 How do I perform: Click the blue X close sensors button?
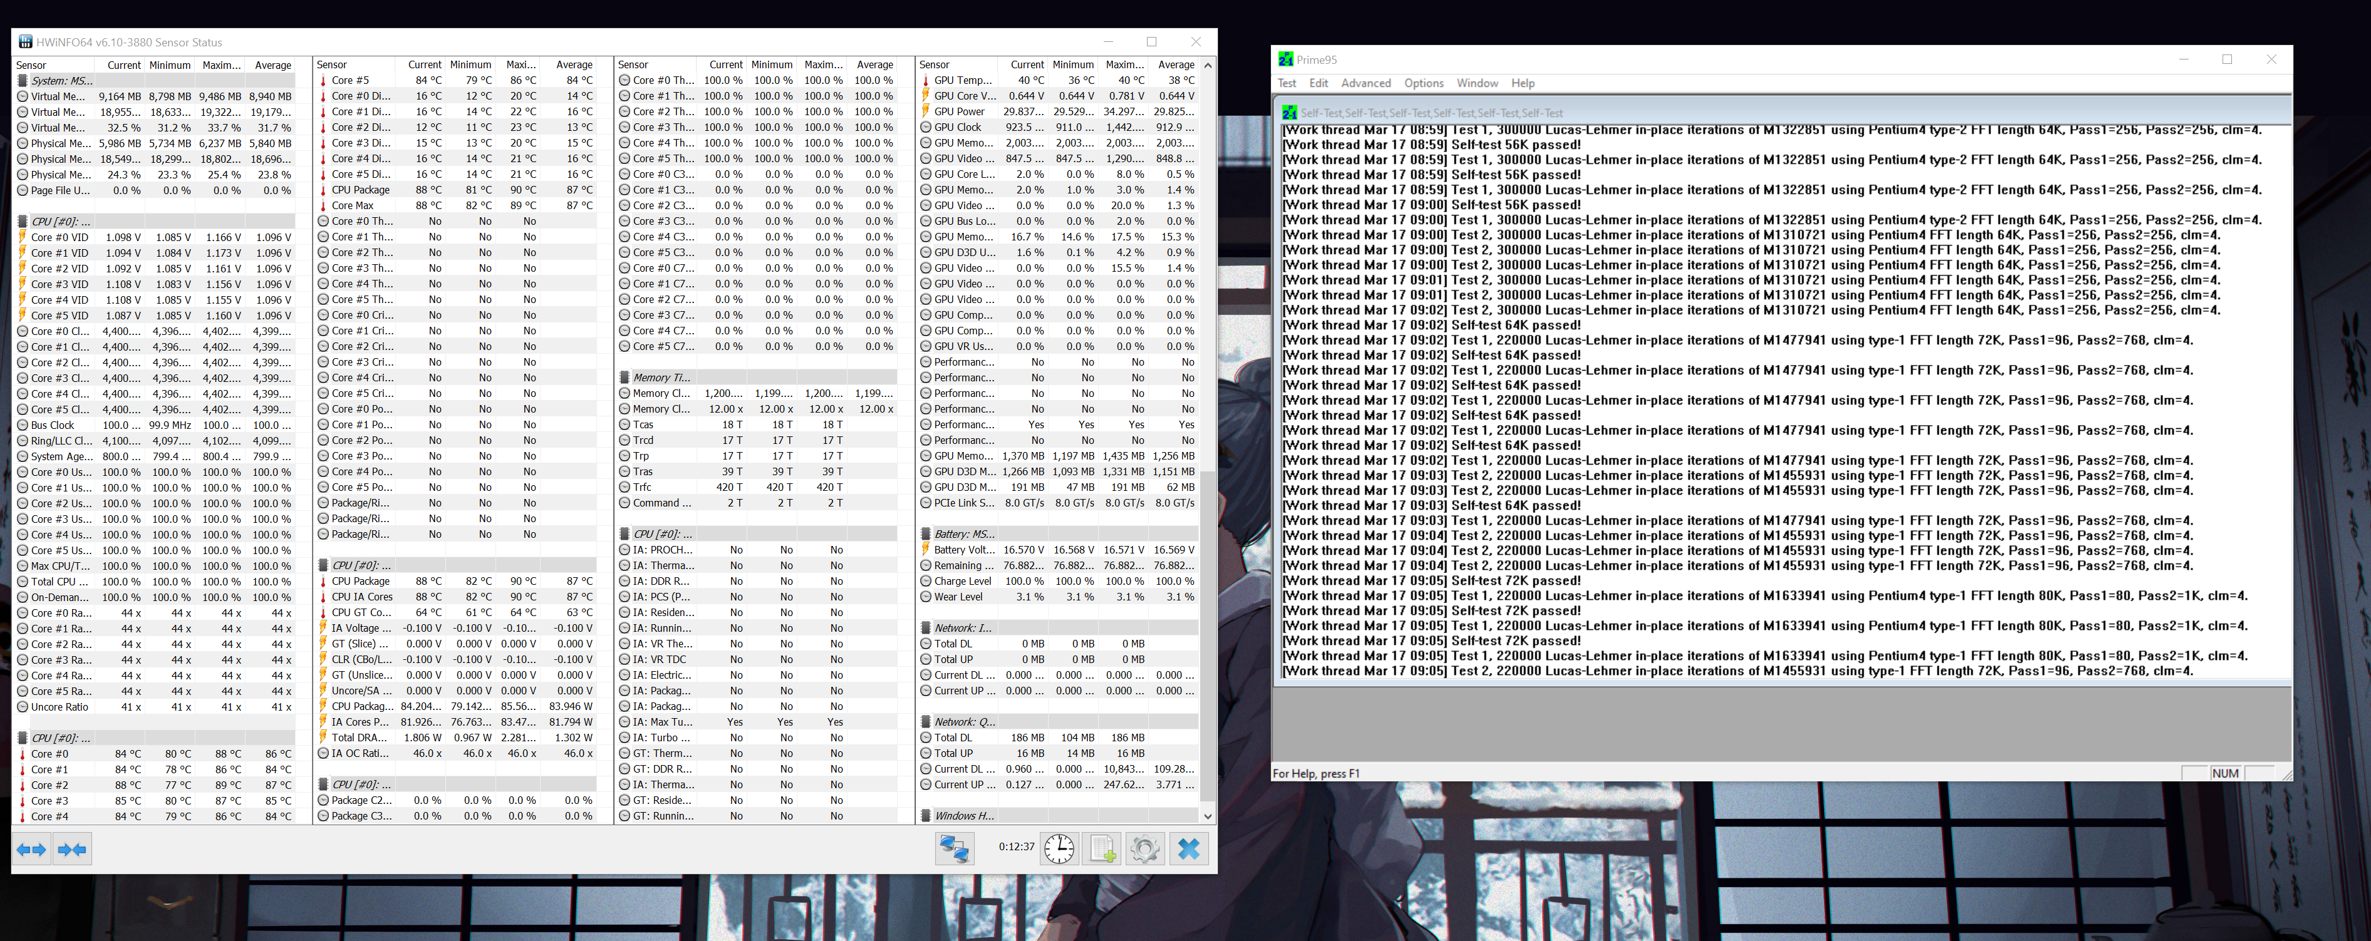(1189, 848)
